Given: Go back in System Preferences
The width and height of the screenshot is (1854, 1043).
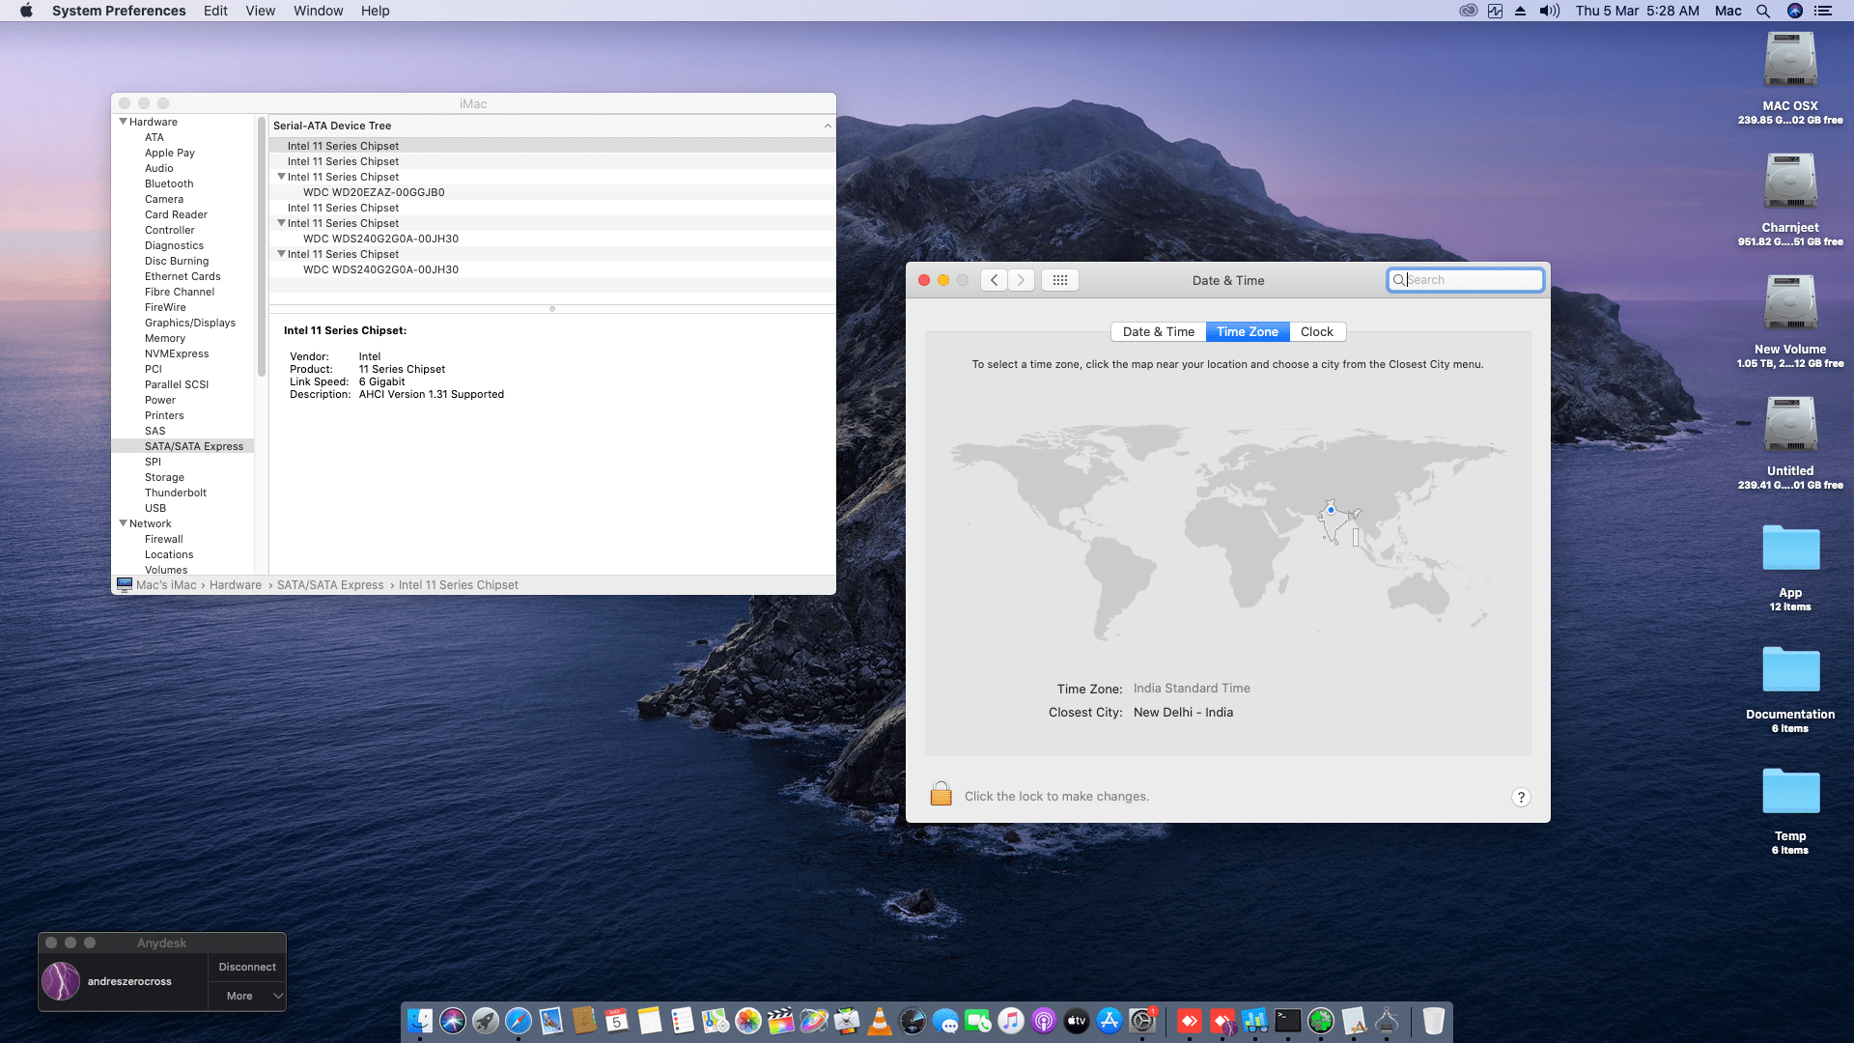Looking at the screenshot, I should coord(994,280).
